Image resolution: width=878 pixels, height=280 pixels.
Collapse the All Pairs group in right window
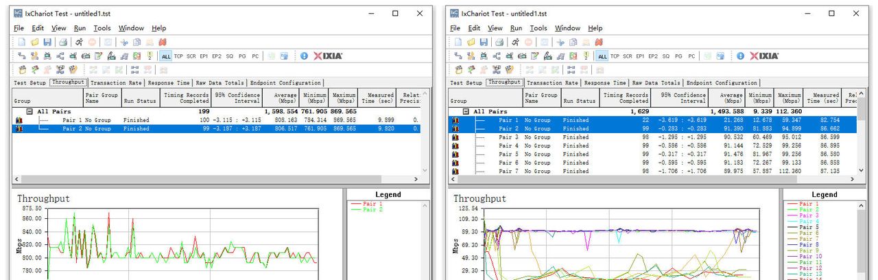pyautogui.click(x=466, y=111)
